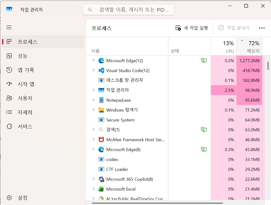Image resolution: width=271 pixels, height=205 pixels.
Task: Click the search magnifier icon in the search box
Action: click(90, 10)
